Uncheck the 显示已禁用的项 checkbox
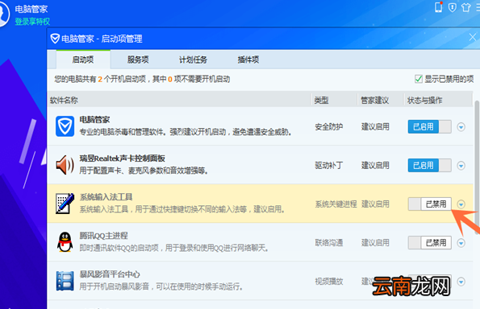480x309 pixels. coord(419,79)
